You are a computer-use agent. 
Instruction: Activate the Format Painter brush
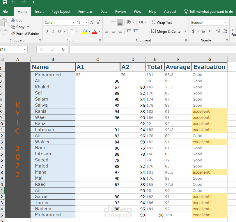click(13, 33)
